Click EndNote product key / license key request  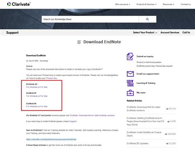155,66
